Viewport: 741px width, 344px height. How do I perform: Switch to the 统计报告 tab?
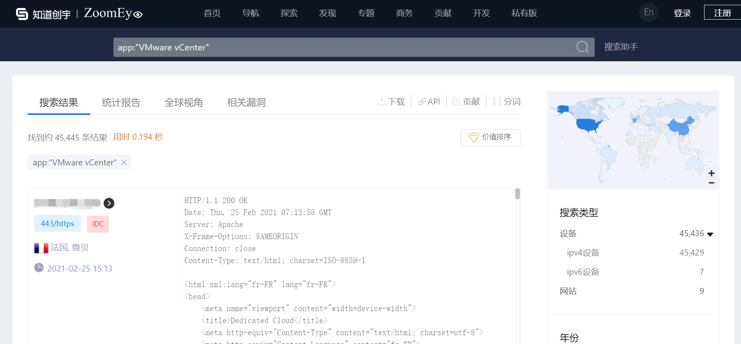coord(121,103)
